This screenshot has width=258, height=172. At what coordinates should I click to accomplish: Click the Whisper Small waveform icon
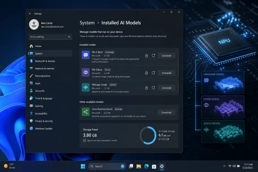pyautogui.click(x=86, y=87)
